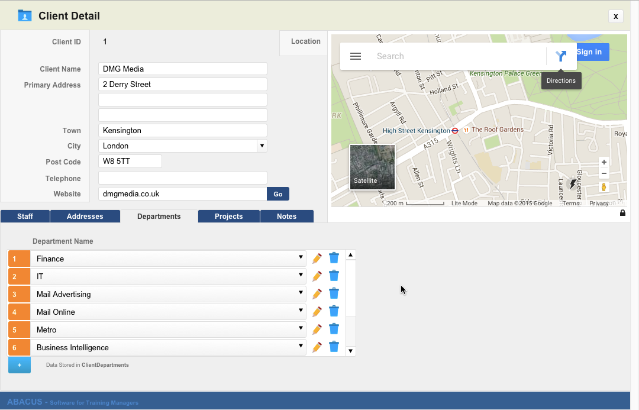
Task: Open the Notes tab
Action: pyautogui.click(x=286, y=217)
